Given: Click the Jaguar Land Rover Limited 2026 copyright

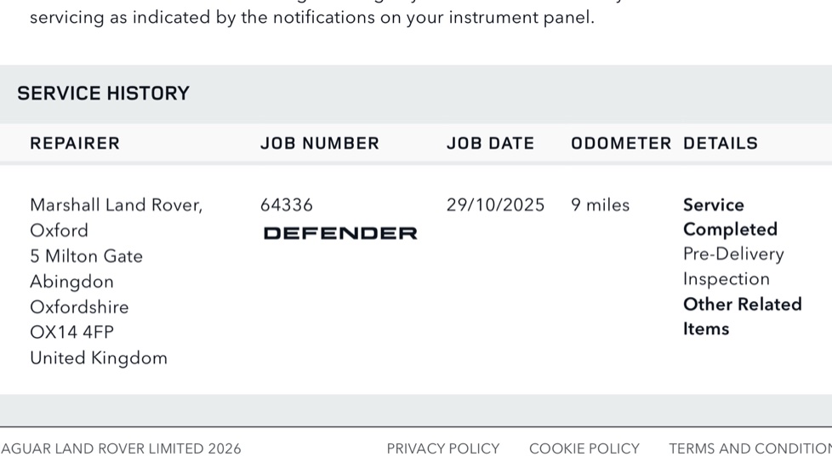Looking at the screenshot, I should click(121, 448).
